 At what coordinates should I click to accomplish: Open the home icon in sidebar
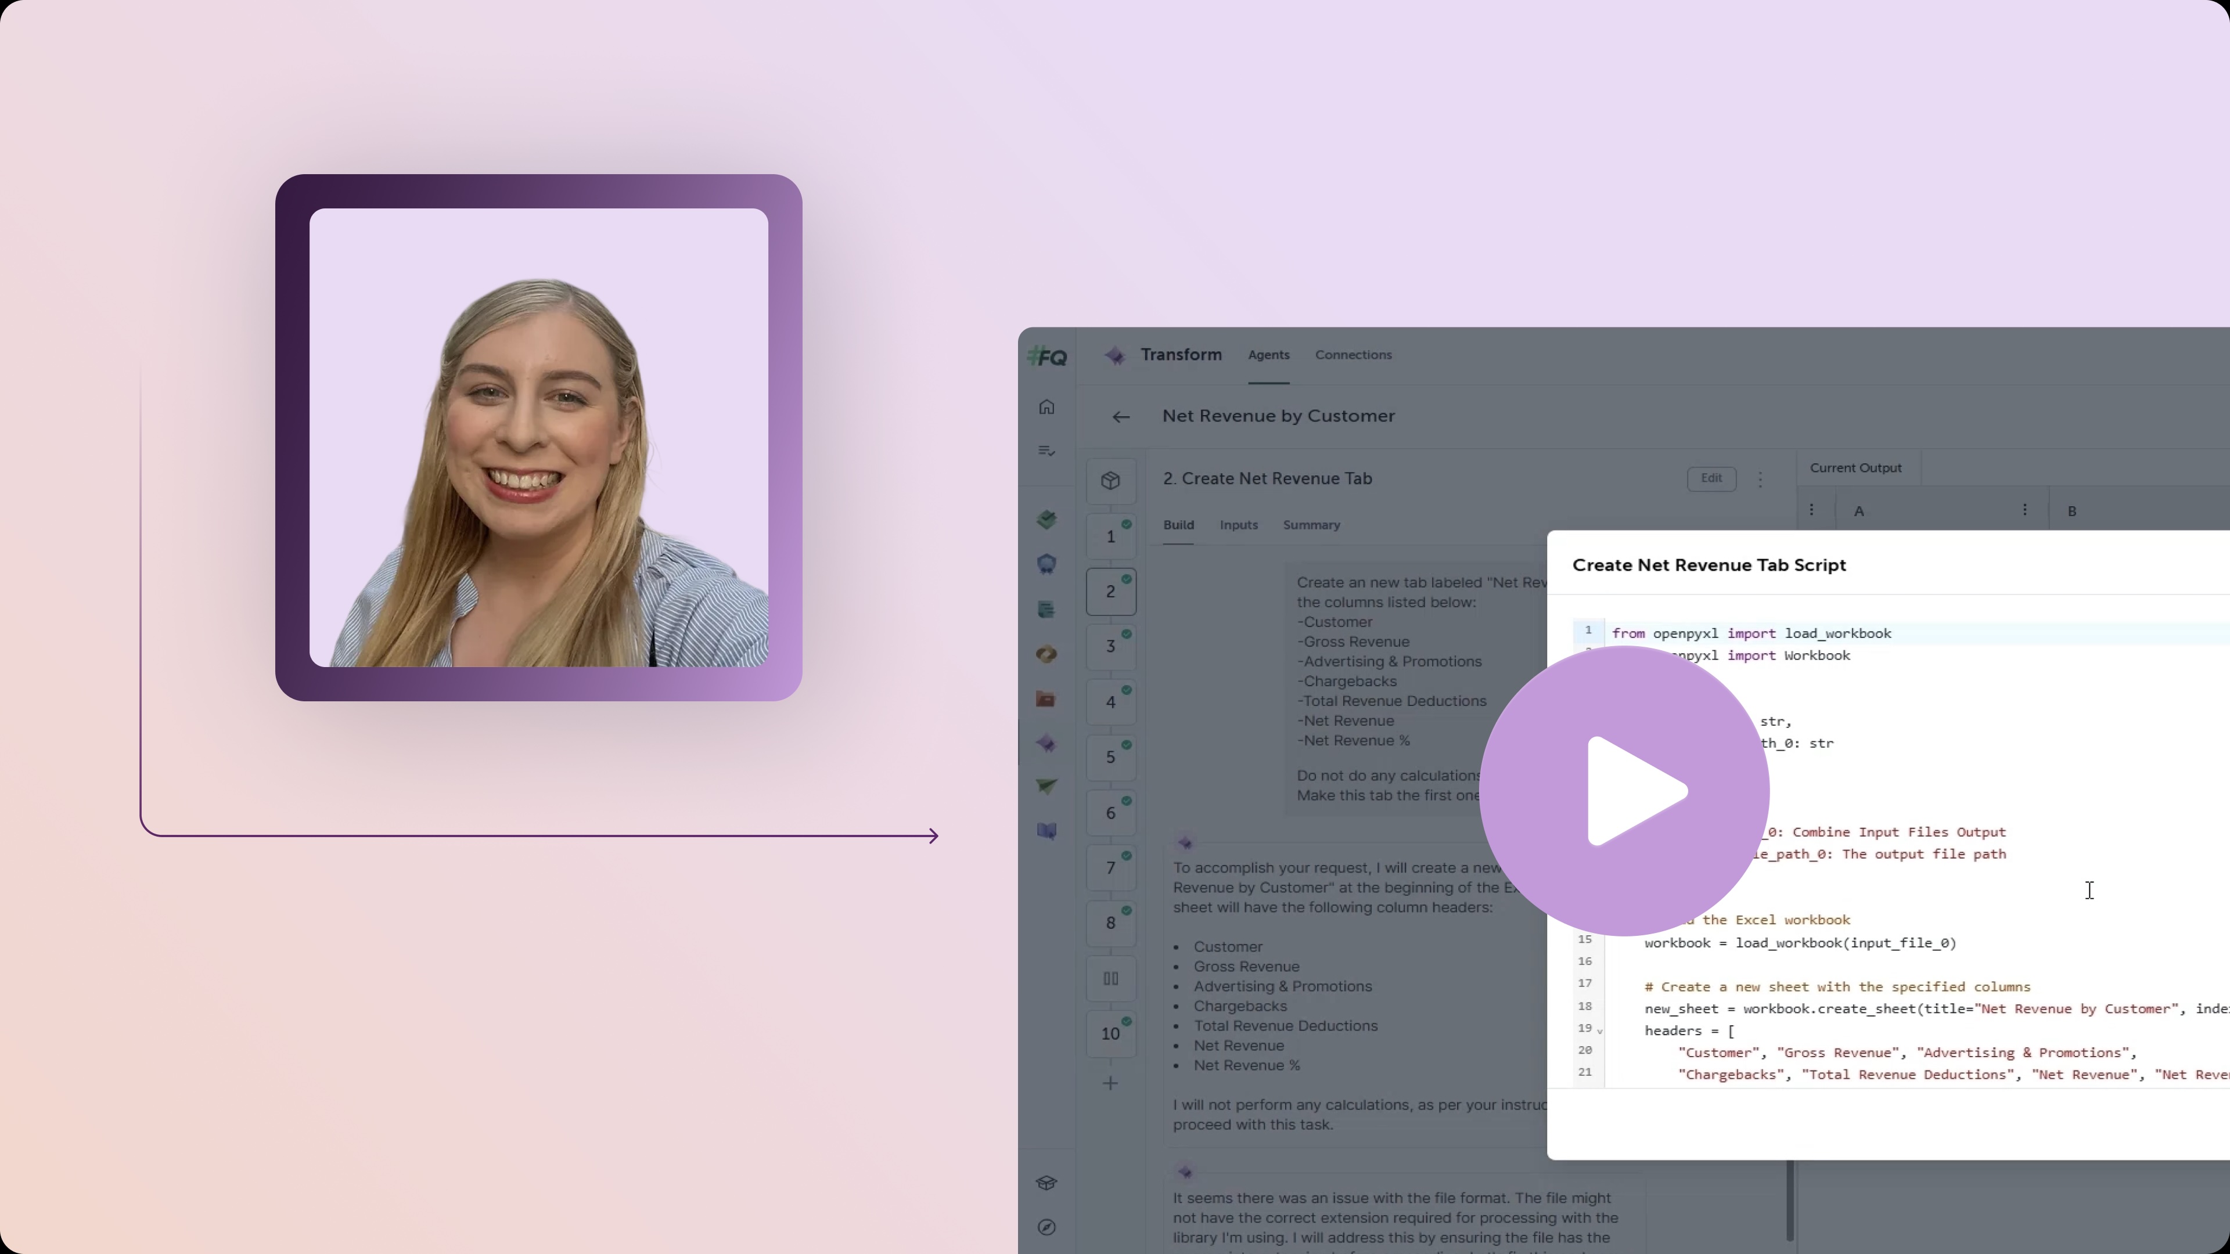click(x=1046, y=407)
